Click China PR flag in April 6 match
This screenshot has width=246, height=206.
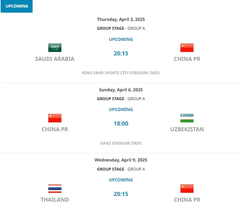(55, 118)
